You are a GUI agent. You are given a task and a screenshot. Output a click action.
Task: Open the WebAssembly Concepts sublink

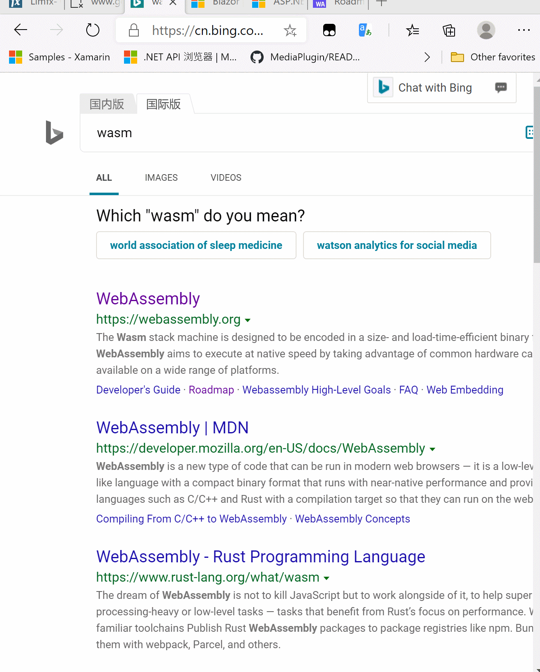click(x=353, y=519)
